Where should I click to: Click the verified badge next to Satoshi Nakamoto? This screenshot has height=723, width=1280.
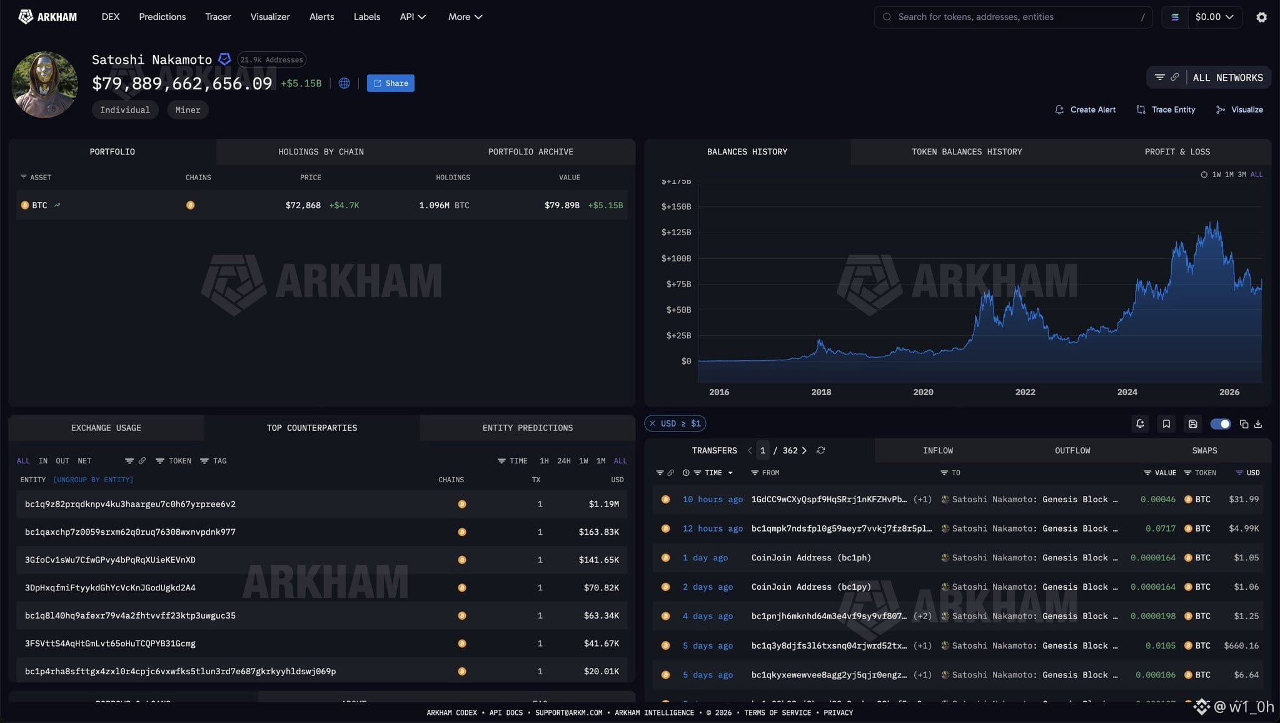coord(224,59)
